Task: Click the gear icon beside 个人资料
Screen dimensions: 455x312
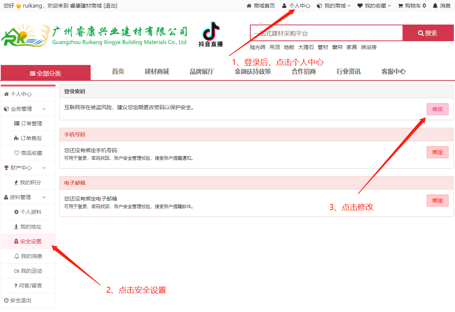Action: point(17,212)
